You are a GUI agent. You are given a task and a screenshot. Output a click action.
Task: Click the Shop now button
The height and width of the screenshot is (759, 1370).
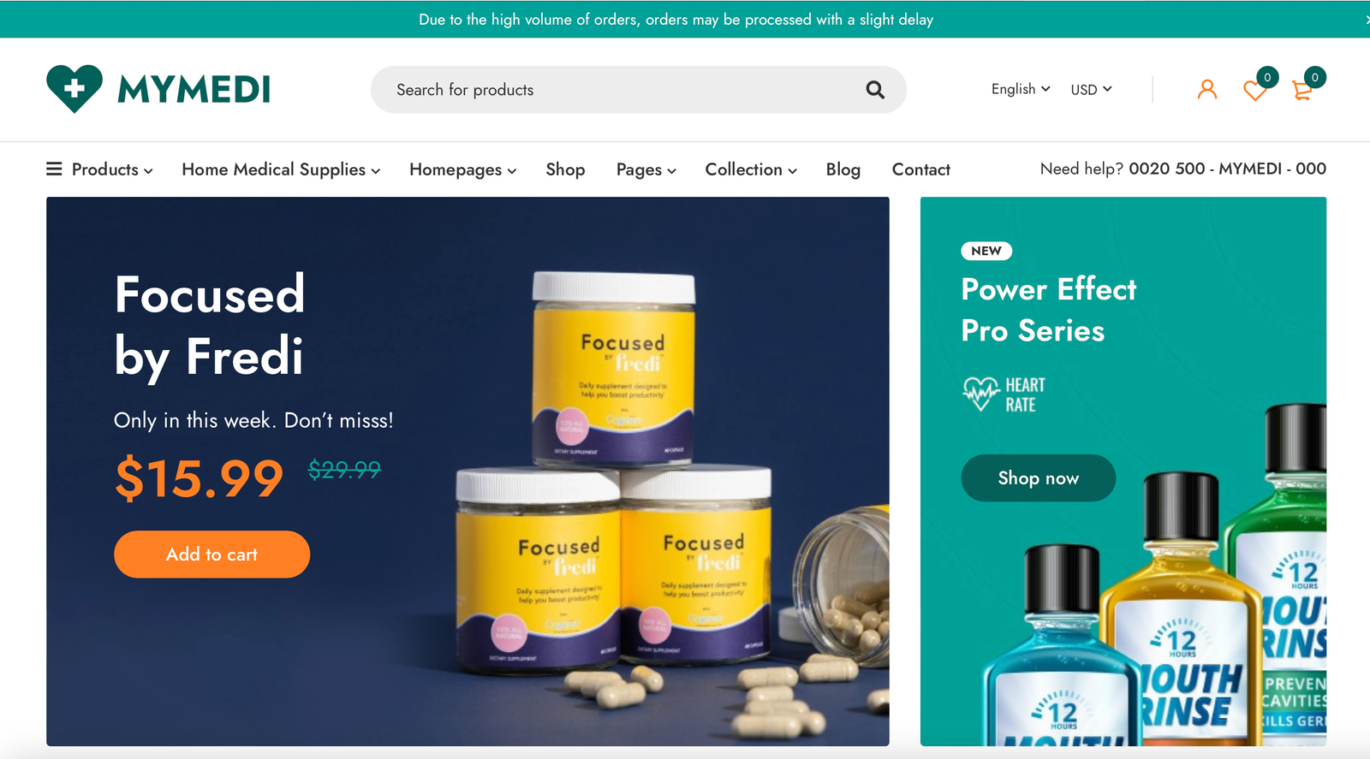tap(1039, 478)
